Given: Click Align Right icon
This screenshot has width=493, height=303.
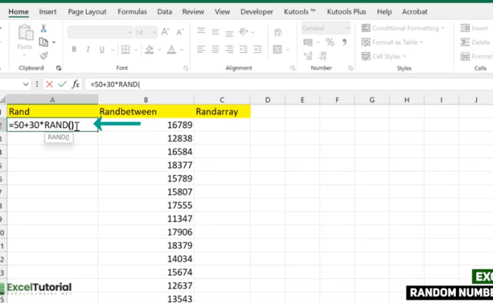Looking at the screenshot, I should [x=230, y=49].
